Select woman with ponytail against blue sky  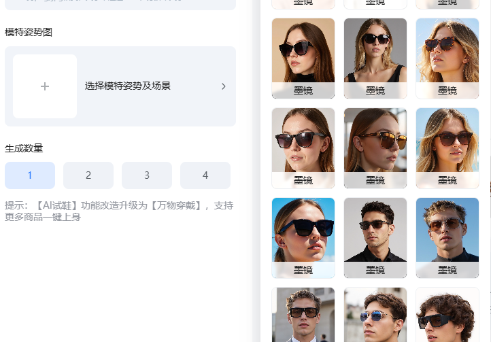[303, 230]
